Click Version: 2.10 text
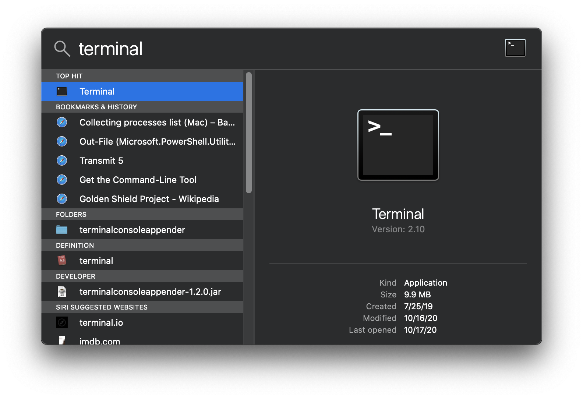The image size is (583, 399). pyautogui.click(x=398, y=229)
